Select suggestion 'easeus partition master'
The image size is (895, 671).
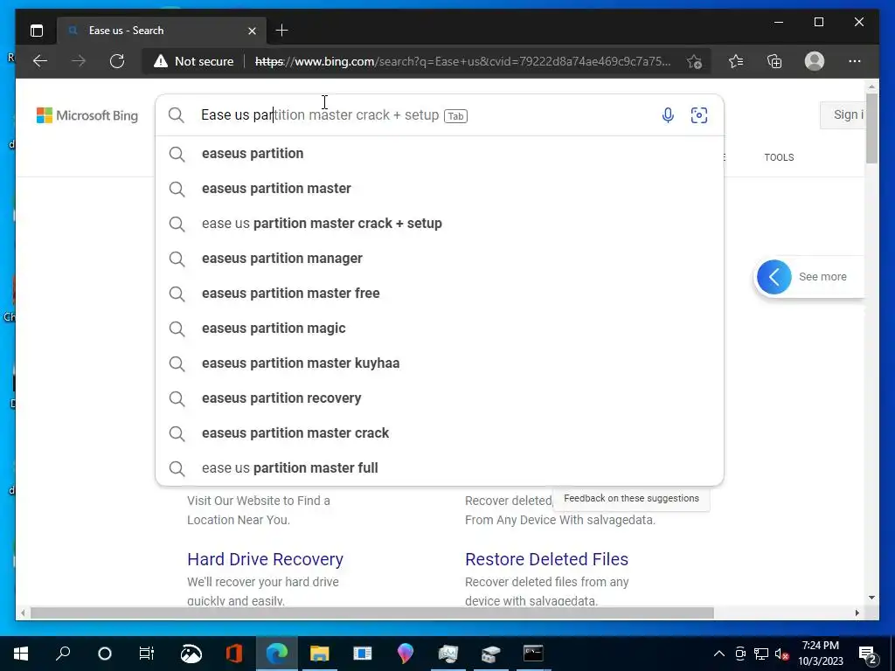[x=440, y=189]
